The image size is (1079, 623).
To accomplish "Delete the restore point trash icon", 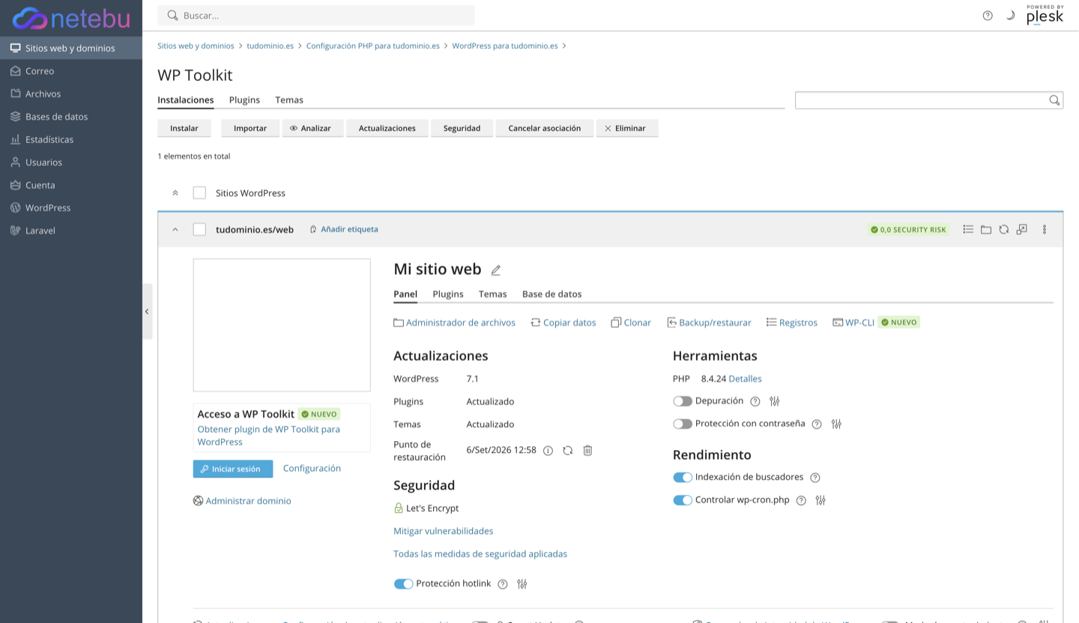I will click(x=588, y=451).
